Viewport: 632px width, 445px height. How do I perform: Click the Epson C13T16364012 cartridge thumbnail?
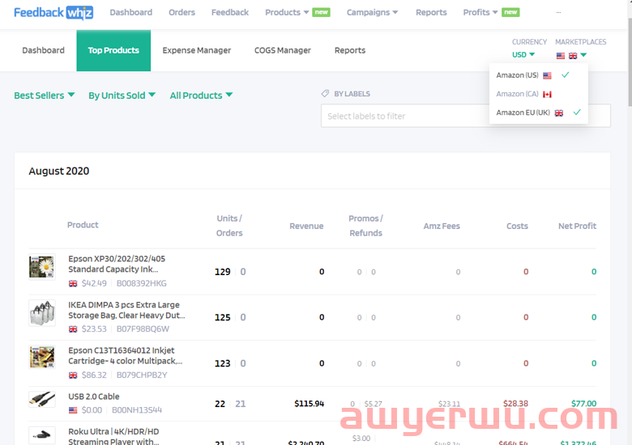click(x=42, y=358)
